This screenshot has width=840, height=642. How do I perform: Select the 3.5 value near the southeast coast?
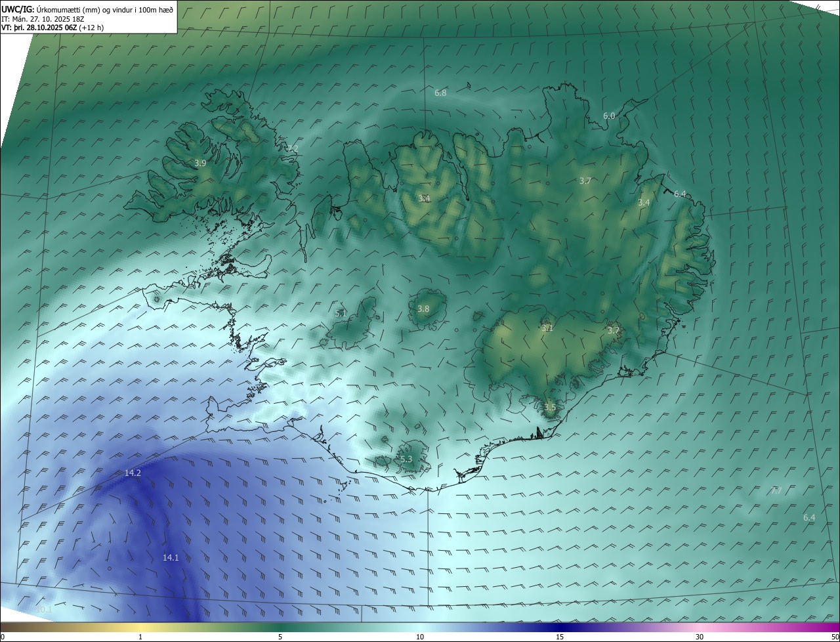(550, 408)
